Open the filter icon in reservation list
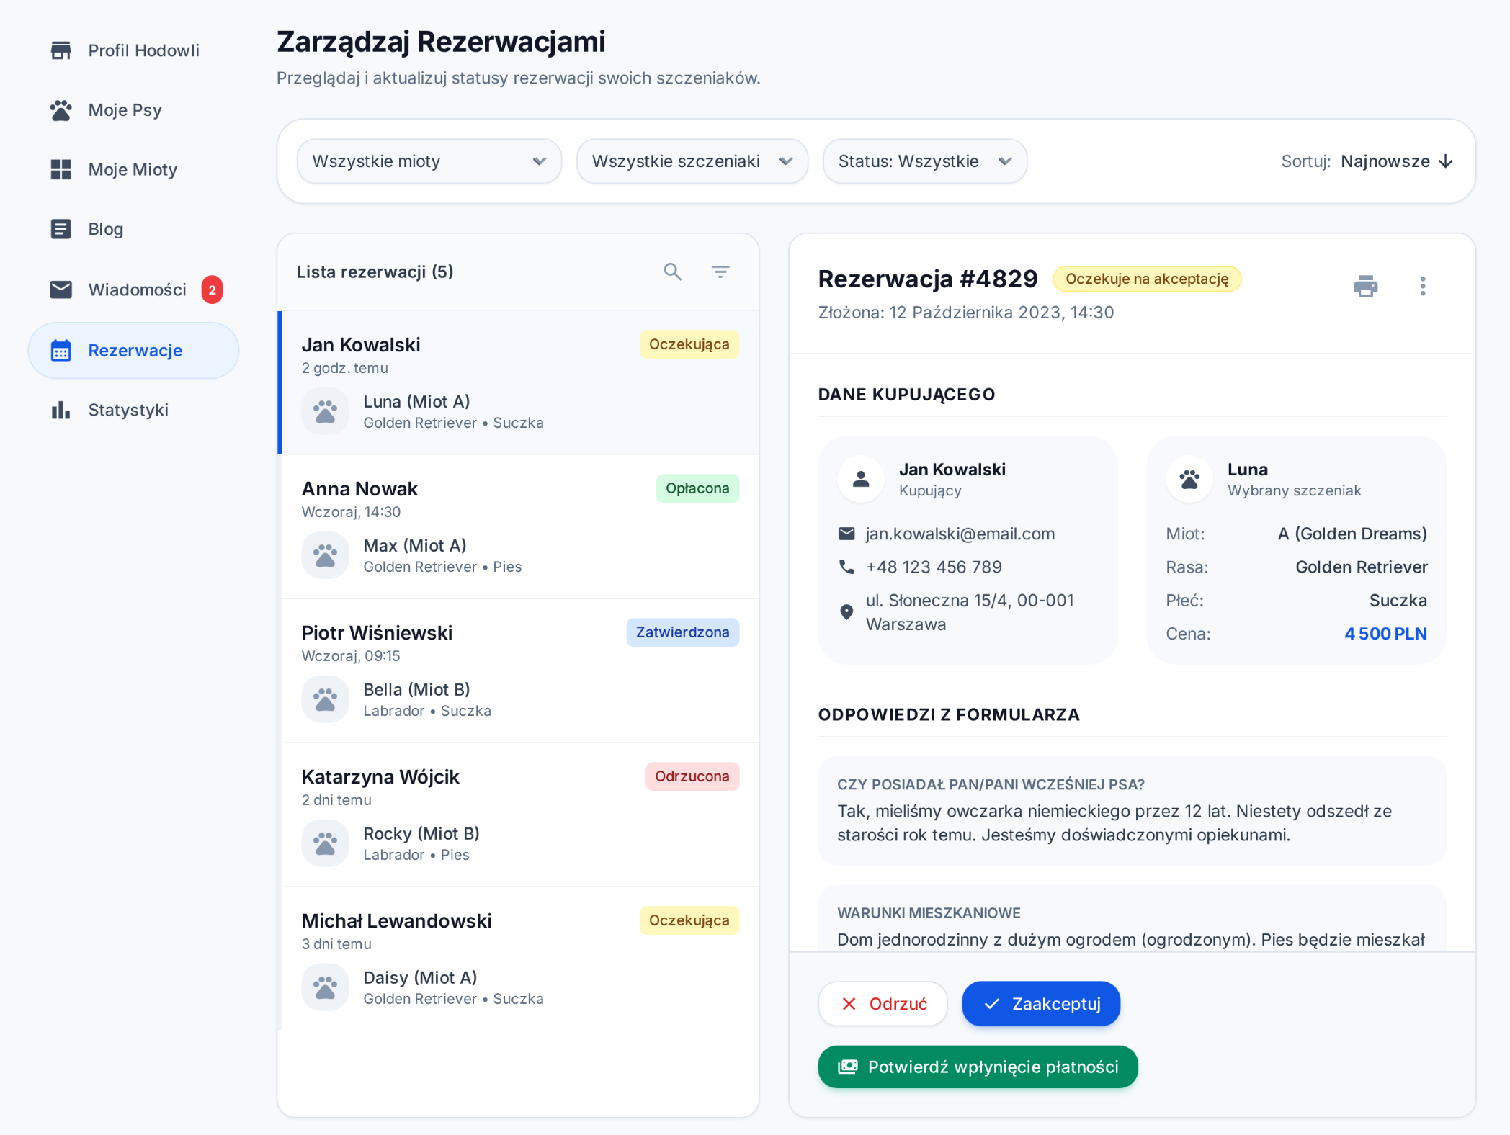Viewport: 1510px width, 1135px height. [720, 272]
